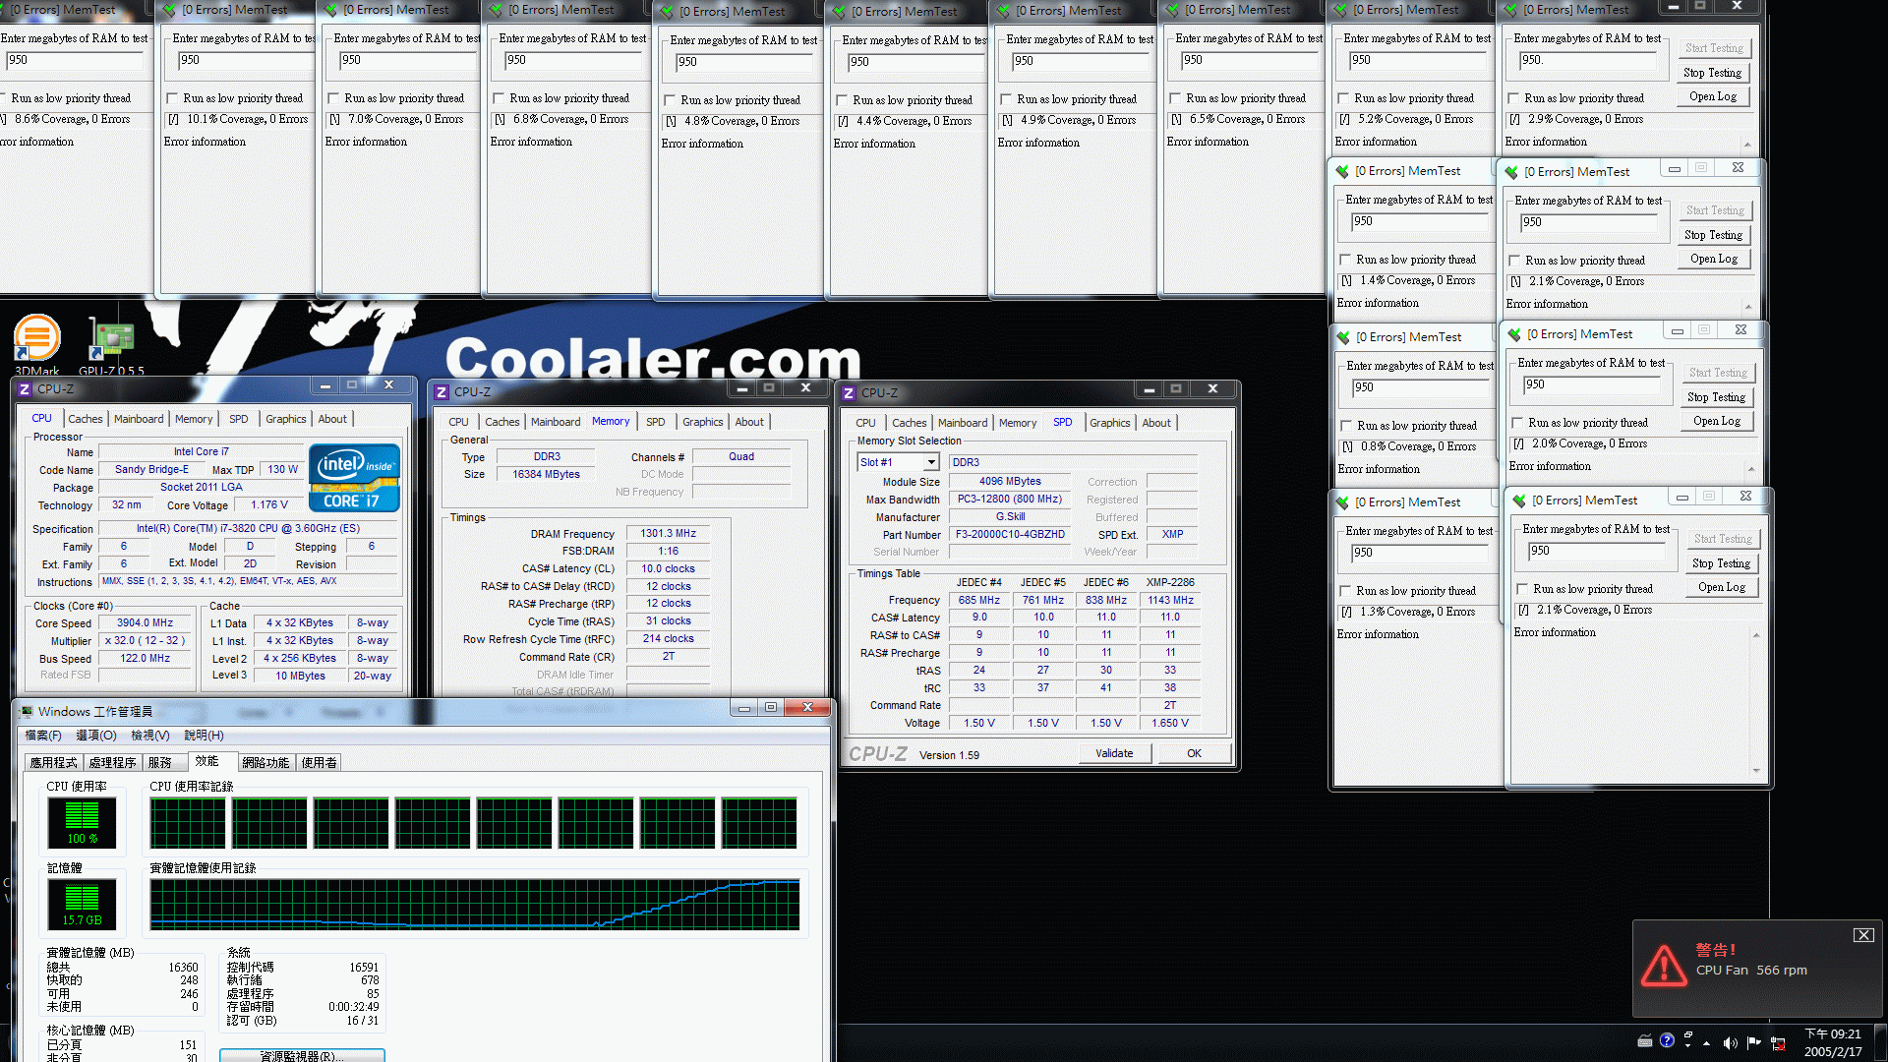Click the title icon of the CPU-Z memory timings window
Screen dimensions: 1888x1062
[x=442, y=392]
